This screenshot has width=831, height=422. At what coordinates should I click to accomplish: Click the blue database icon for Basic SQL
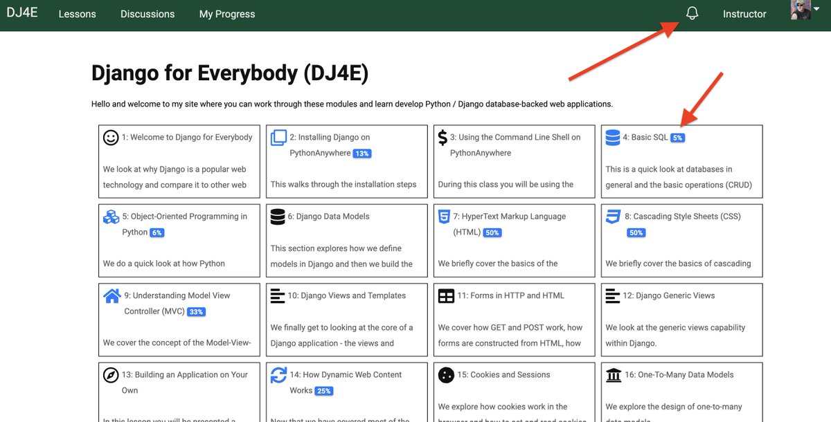pos(613,138)
